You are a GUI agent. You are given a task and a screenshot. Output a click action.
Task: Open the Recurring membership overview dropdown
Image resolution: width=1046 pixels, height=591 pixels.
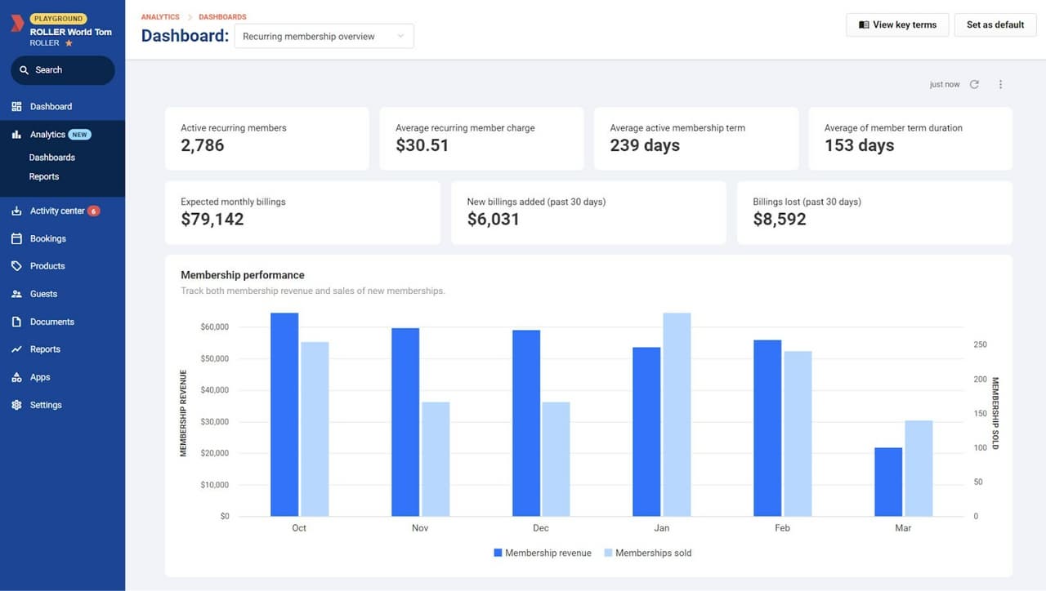click(x=324, y=36)
